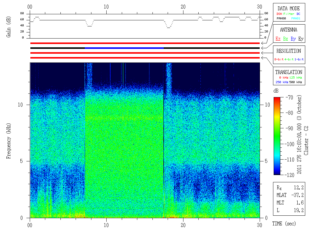Click the MLAT value -37.2
The width and height of the screenshot is (311, 233).
click(x=298, y=195)
